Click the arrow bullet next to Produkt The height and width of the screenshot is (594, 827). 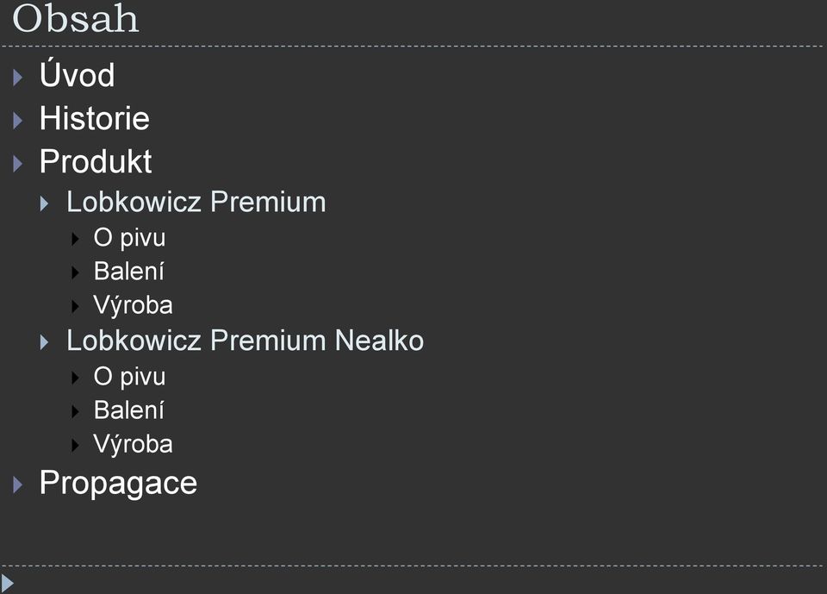click(18, 164)
